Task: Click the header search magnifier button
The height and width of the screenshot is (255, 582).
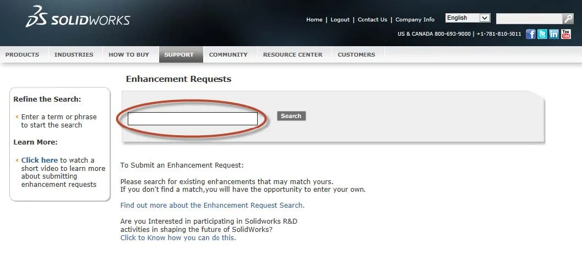Action: pos(568,19)
